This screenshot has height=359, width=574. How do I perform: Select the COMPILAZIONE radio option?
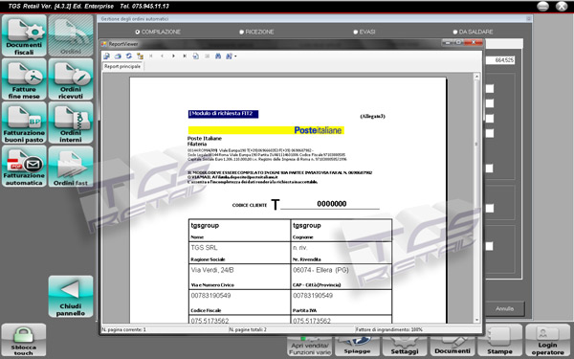pos(158,32)
